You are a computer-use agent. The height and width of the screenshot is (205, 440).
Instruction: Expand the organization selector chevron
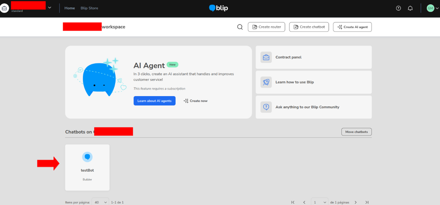49,8
